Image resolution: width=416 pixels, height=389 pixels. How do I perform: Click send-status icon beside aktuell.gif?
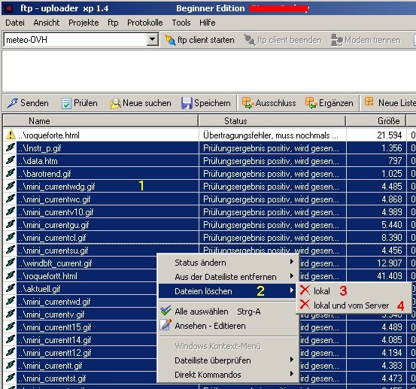[x=11, y=288]
